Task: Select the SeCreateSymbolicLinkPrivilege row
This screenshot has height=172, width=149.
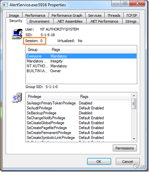Action: [78, 138]
